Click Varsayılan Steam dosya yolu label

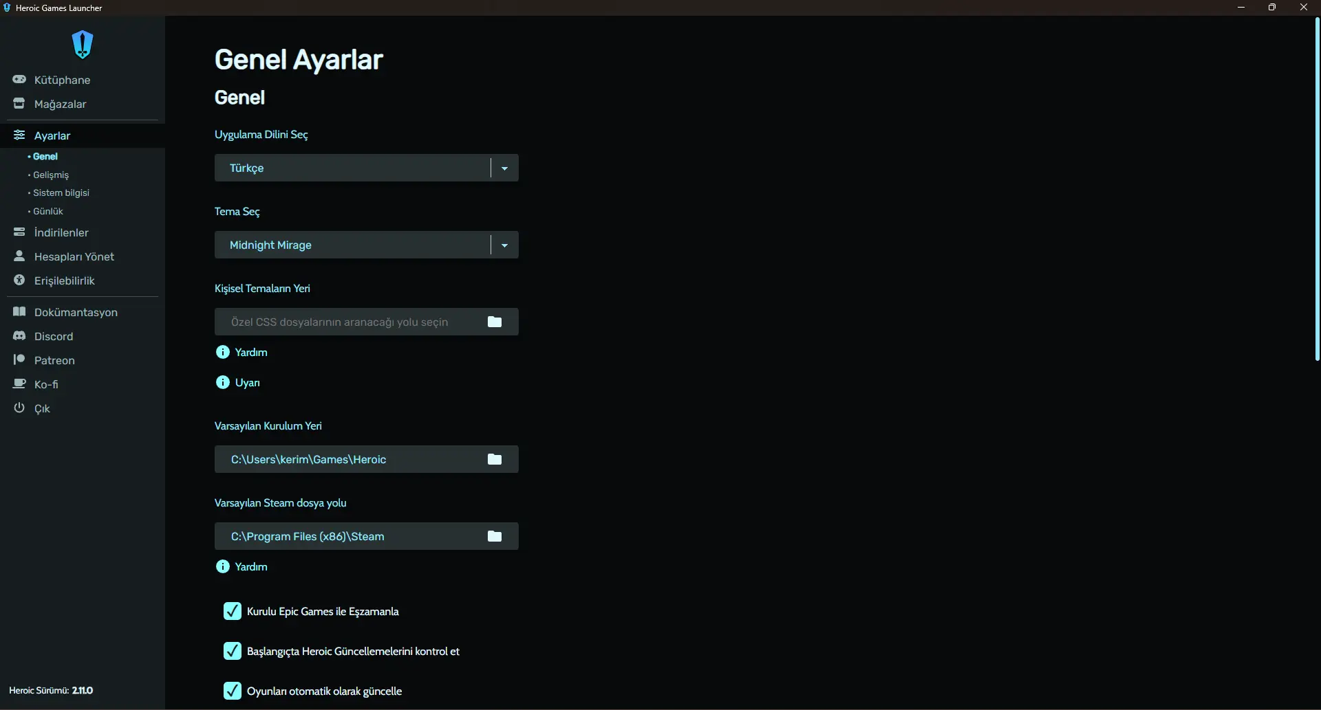tap(281, 503)
